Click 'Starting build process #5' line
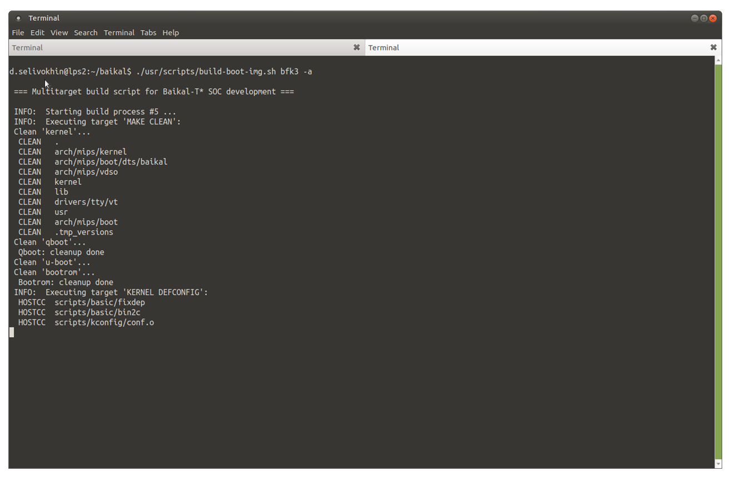The width and height of the screenshot is (730, 481). coord(95,112)
